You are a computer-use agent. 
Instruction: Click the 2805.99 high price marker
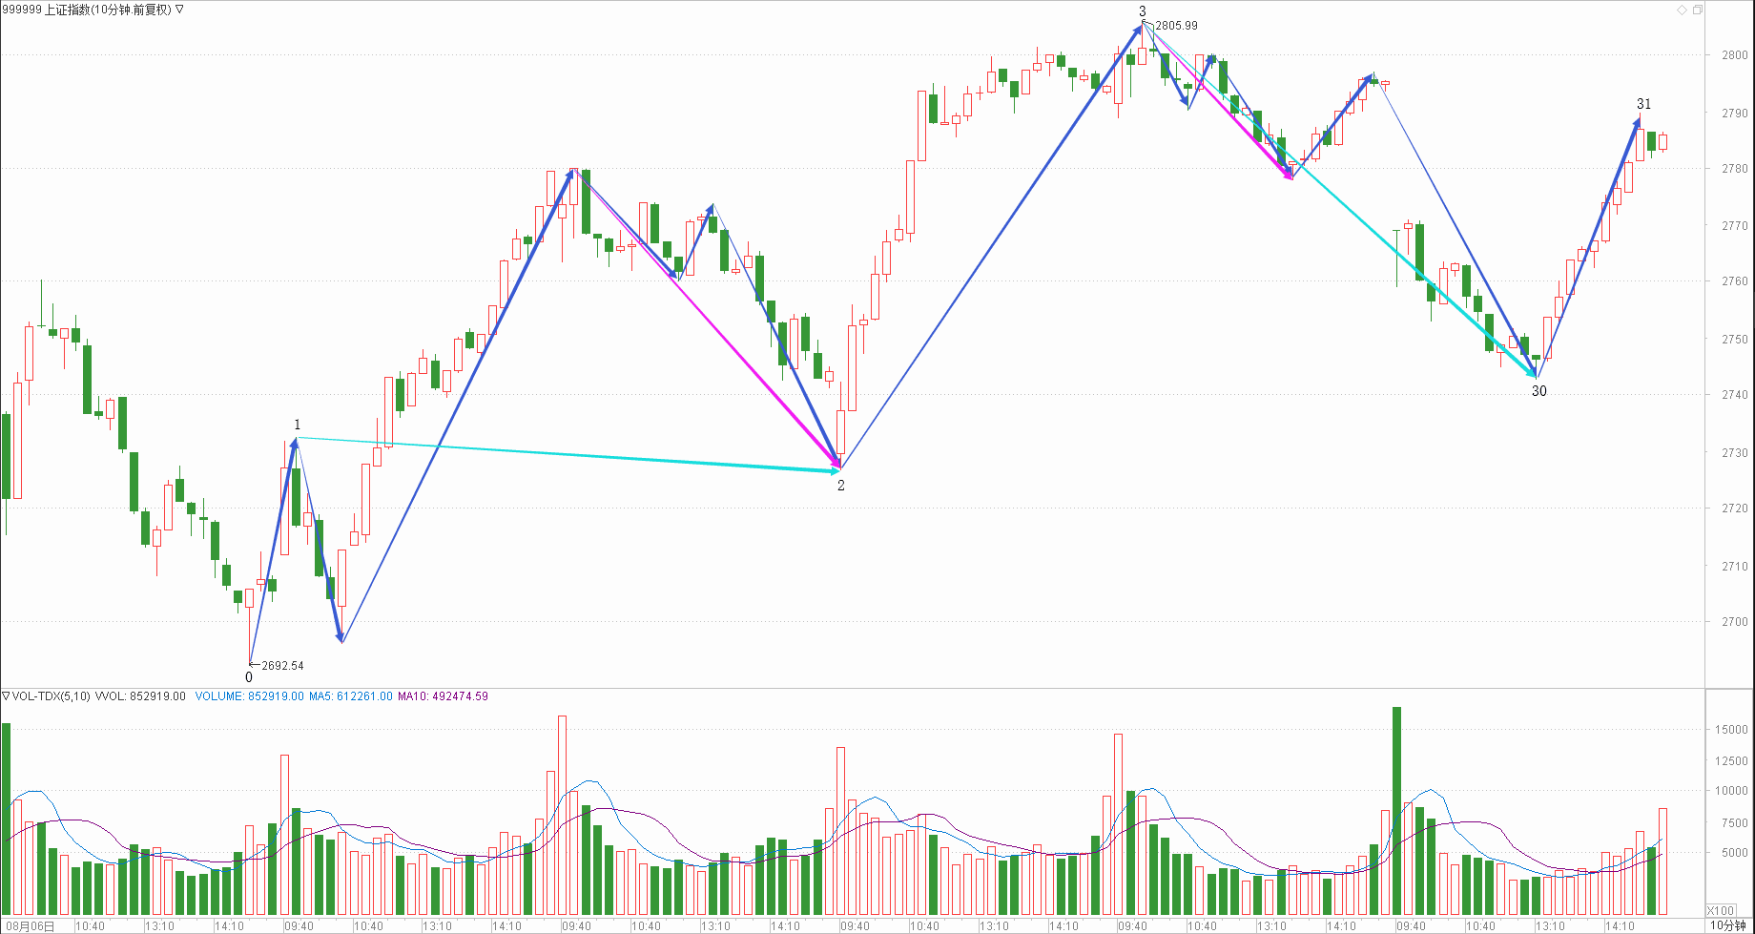[1176, 26]
